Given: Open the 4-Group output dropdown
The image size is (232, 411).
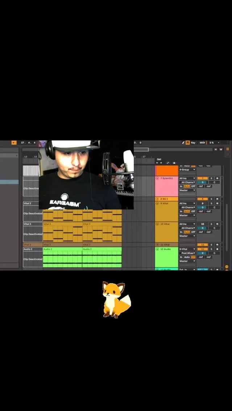Looking at the screenshot, I should (187, 170).
